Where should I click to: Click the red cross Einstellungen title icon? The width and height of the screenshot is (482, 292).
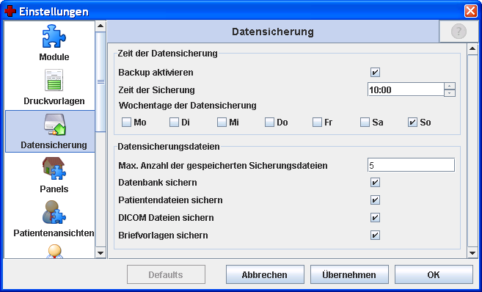(x=10, y=11)
